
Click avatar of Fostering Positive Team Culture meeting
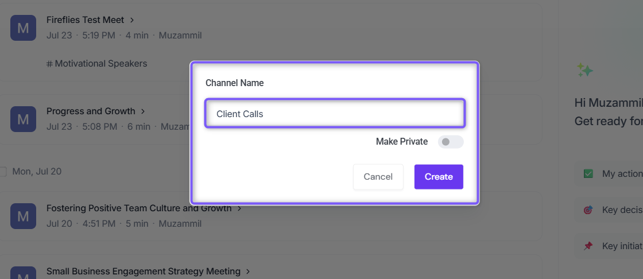(x=24, y=216)
